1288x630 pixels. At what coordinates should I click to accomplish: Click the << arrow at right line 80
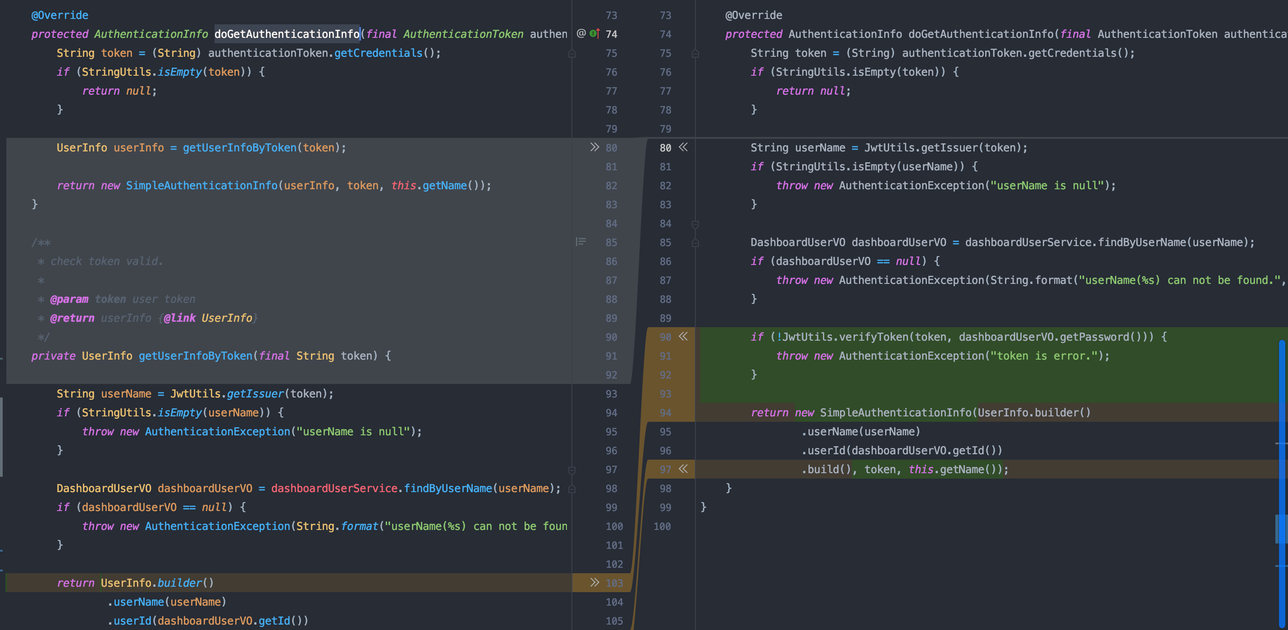tap(683, 147)
